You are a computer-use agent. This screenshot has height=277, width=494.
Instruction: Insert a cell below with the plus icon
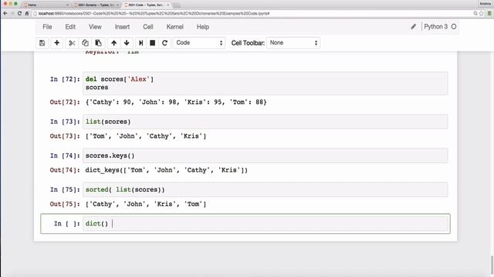pyautogui.click(x=56, y=43)
